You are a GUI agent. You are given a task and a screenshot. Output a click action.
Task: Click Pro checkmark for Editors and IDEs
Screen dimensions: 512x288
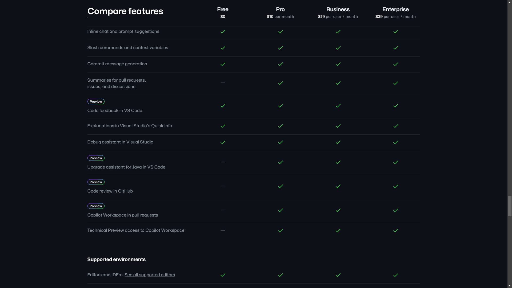[280, 275]
